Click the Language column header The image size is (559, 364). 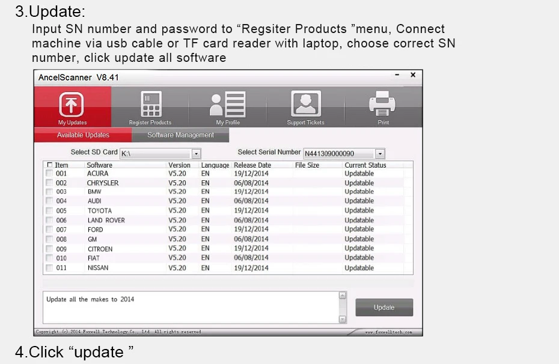coord(215,165)
